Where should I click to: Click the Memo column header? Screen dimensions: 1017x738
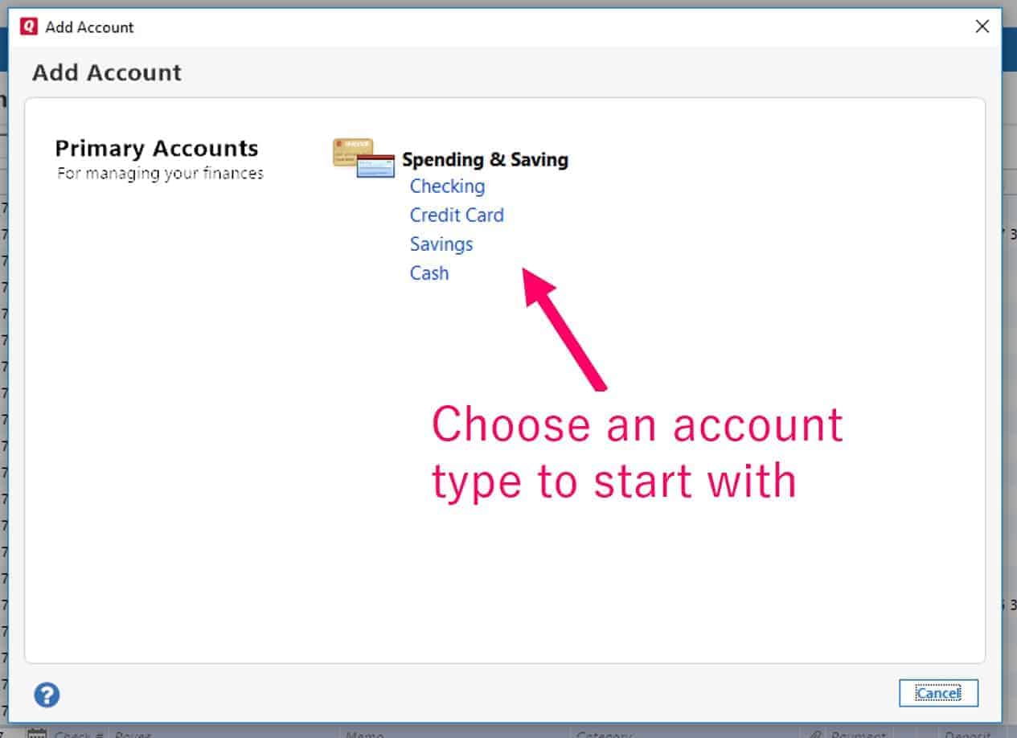point(363,735)
